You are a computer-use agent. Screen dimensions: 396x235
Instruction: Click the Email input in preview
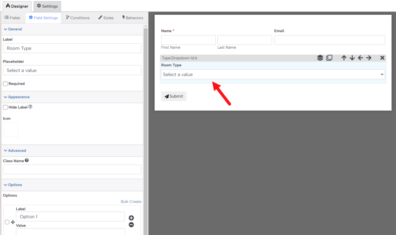click(329, 40)
